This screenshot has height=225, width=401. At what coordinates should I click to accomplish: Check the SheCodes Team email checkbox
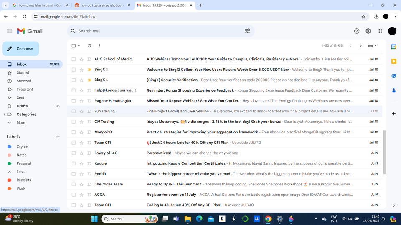pos(74,184)
